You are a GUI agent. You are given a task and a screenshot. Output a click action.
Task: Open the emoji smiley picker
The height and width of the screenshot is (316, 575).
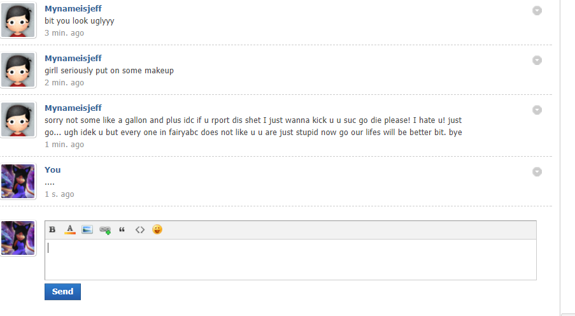(x=157, y=229)
